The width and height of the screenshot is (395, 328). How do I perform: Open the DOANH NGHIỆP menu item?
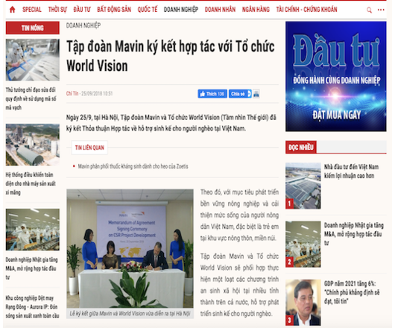coord(181,10)
